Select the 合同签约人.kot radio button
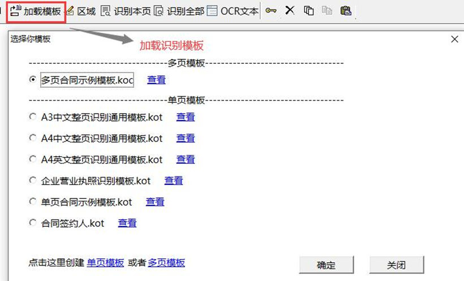This screenshot has width=464, height=281. [33, 223]
